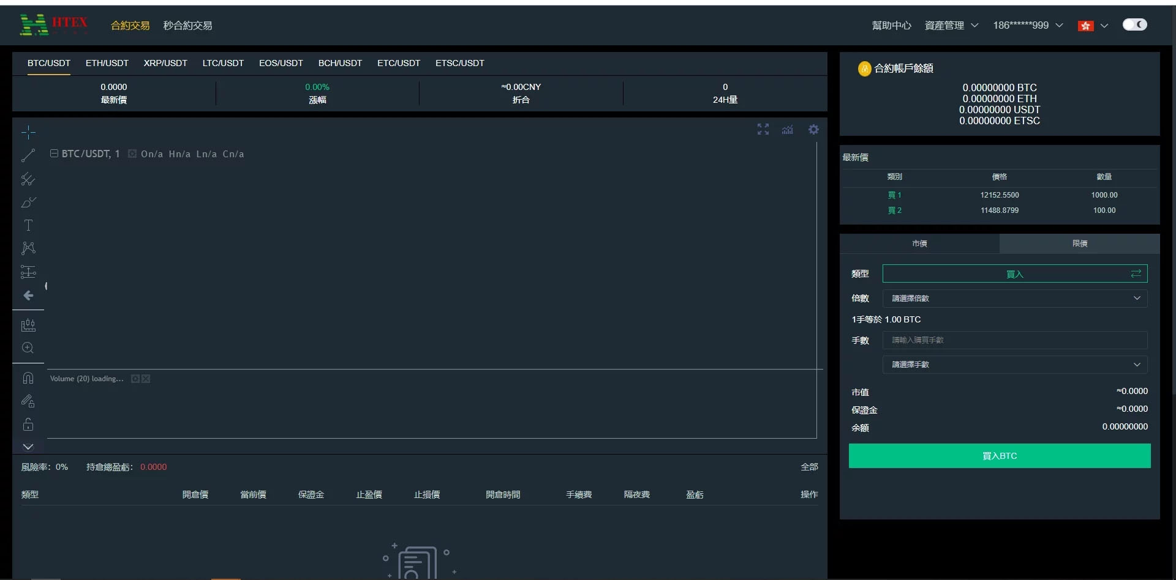This screenshot has width=1176, height=580.
Task: Expand the lot size selection dropdown
Action: [x=1014, y=365]
